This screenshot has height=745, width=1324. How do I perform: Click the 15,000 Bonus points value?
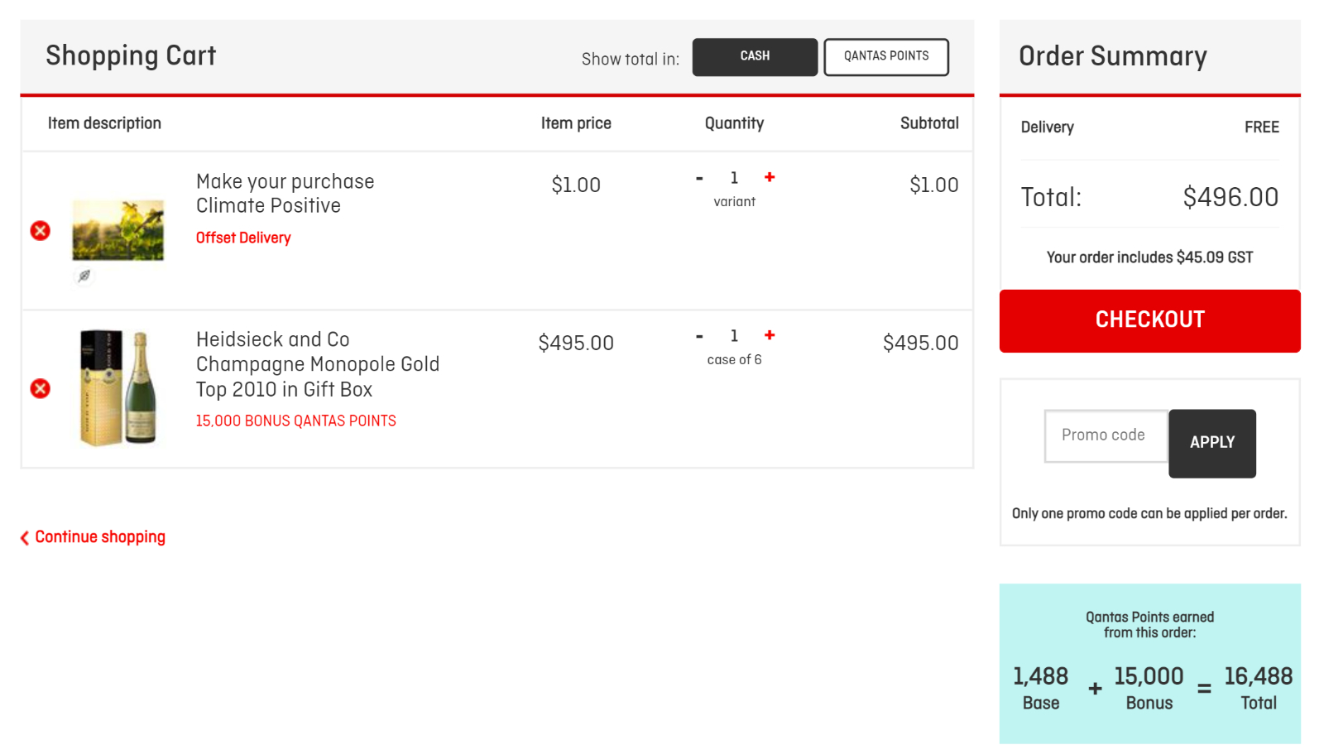(1149, 676)
